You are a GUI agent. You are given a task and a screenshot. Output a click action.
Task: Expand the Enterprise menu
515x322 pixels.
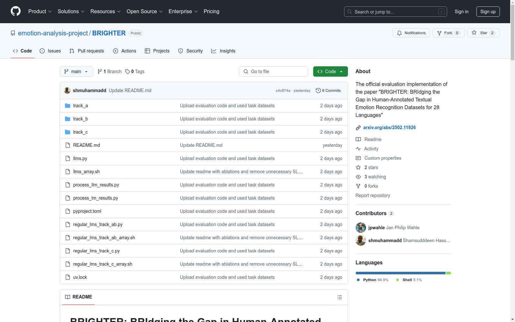(183, 12)
